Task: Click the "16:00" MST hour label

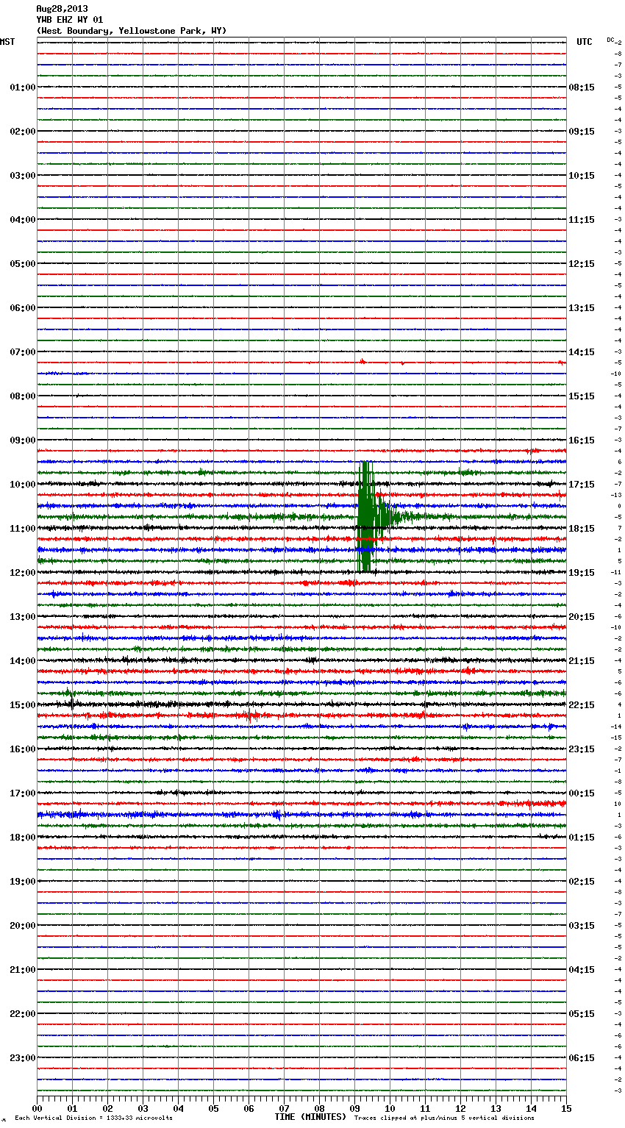Action: point(23,749)
